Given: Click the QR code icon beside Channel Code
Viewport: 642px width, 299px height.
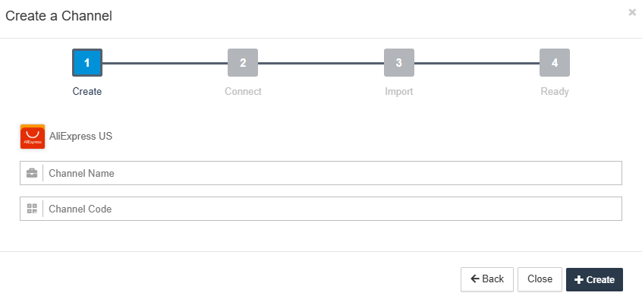Looking at the screenshot, I should (32, 209).
